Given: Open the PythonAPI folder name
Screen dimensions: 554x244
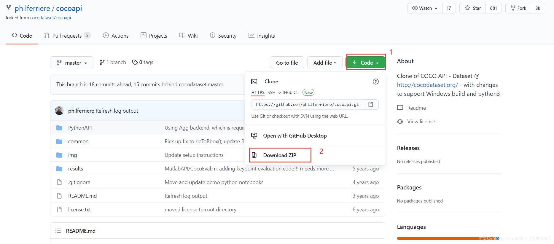Looking at the screenshot, I should coord(80,128).
